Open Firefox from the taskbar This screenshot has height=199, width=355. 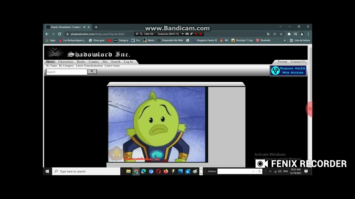point(166,171)
